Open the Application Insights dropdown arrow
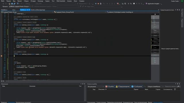 (x=160, y=4)
